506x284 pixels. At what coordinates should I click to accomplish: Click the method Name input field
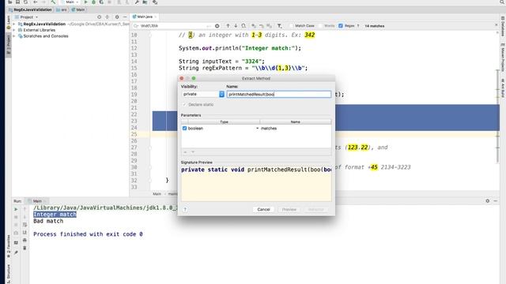279,94
